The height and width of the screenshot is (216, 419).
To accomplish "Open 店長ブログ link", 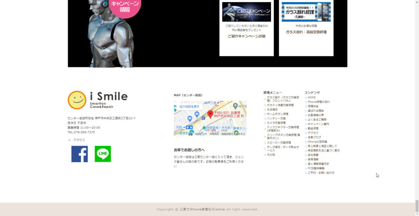I will click(x=314, y=137).
